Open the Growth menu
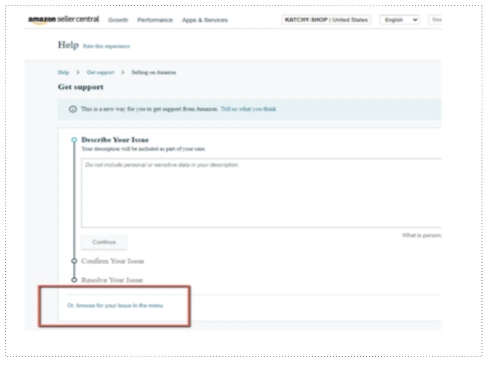Image resolution: width=492 pixels, height=370 pixels. (x=118, y=20)
